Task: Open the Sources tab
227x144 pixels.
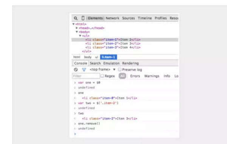Action: pyautogui.click(x=128, y=18)
